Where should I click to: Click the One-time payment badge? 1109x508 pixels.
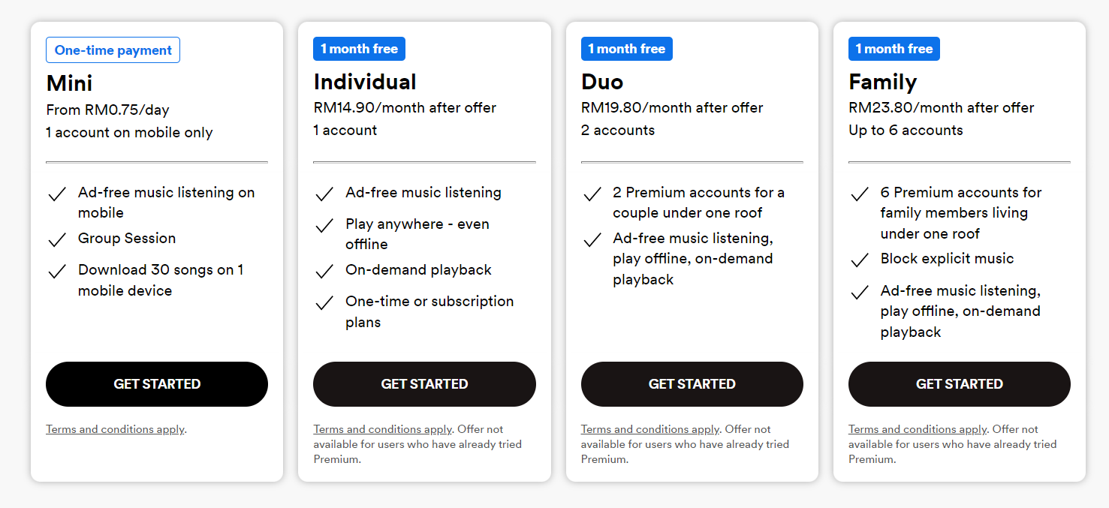click(x=113, y=50)
